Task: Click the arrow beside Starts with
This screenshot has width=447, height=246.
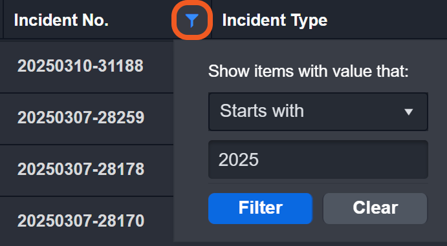Action: 409,112
